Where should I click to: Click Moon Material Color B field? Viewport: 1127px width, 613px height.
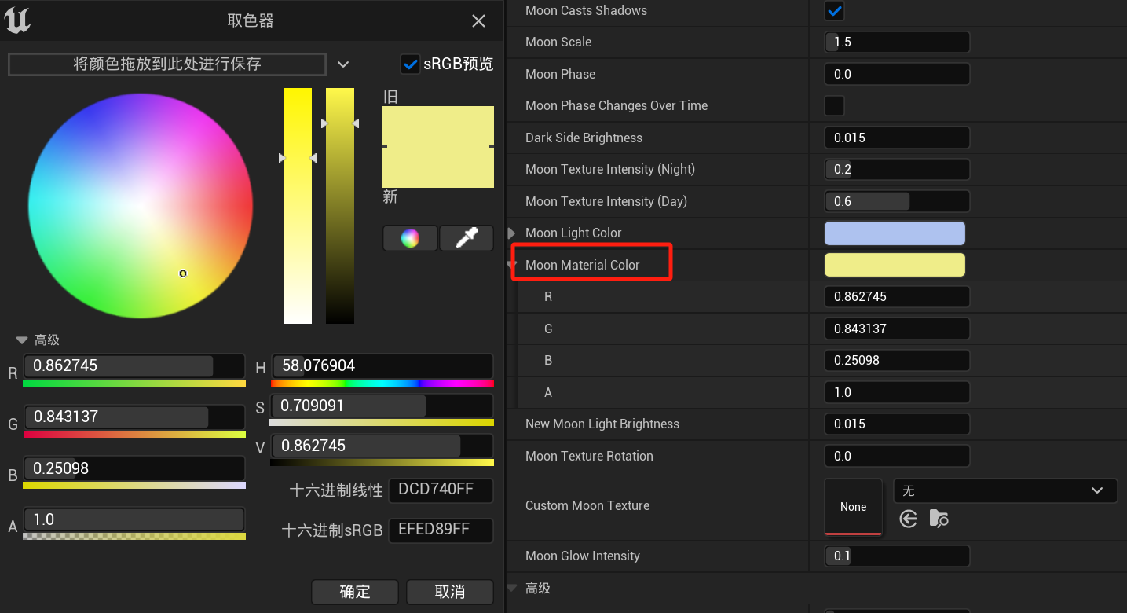click(897, 360)
